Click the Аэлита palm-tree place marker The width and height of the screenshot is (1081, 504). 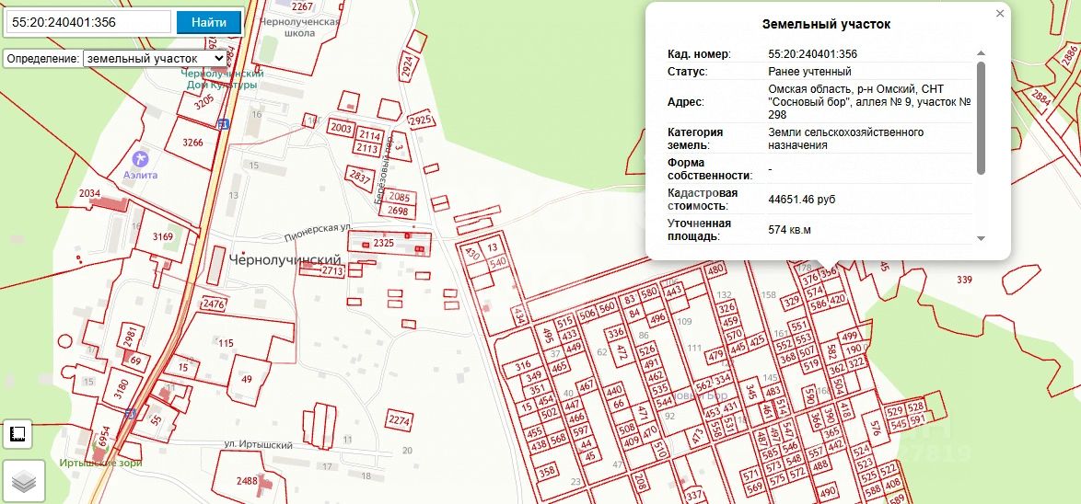point(141,159)
